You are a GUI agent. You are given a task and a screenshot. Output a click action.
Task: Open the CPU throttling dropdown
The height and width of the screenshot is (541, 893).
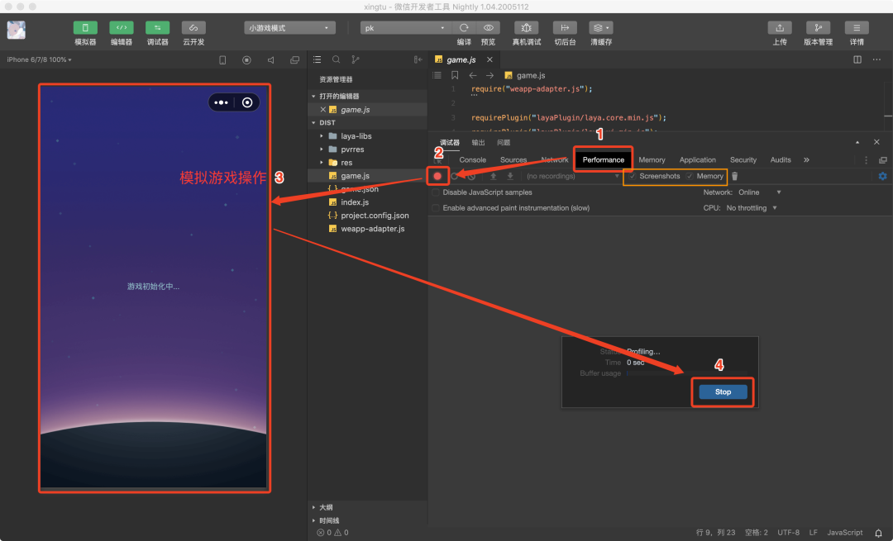[748, 207]
